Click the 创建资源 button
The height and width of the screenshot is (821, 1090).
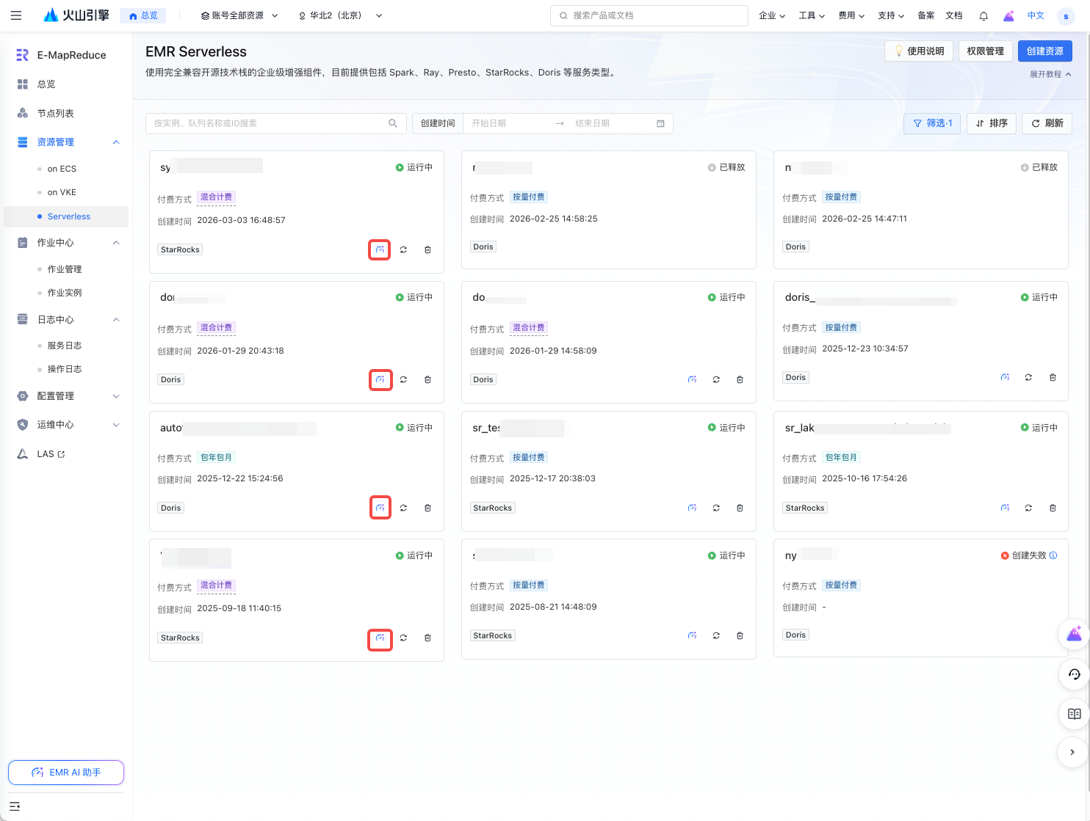(x=1044, y=51)
